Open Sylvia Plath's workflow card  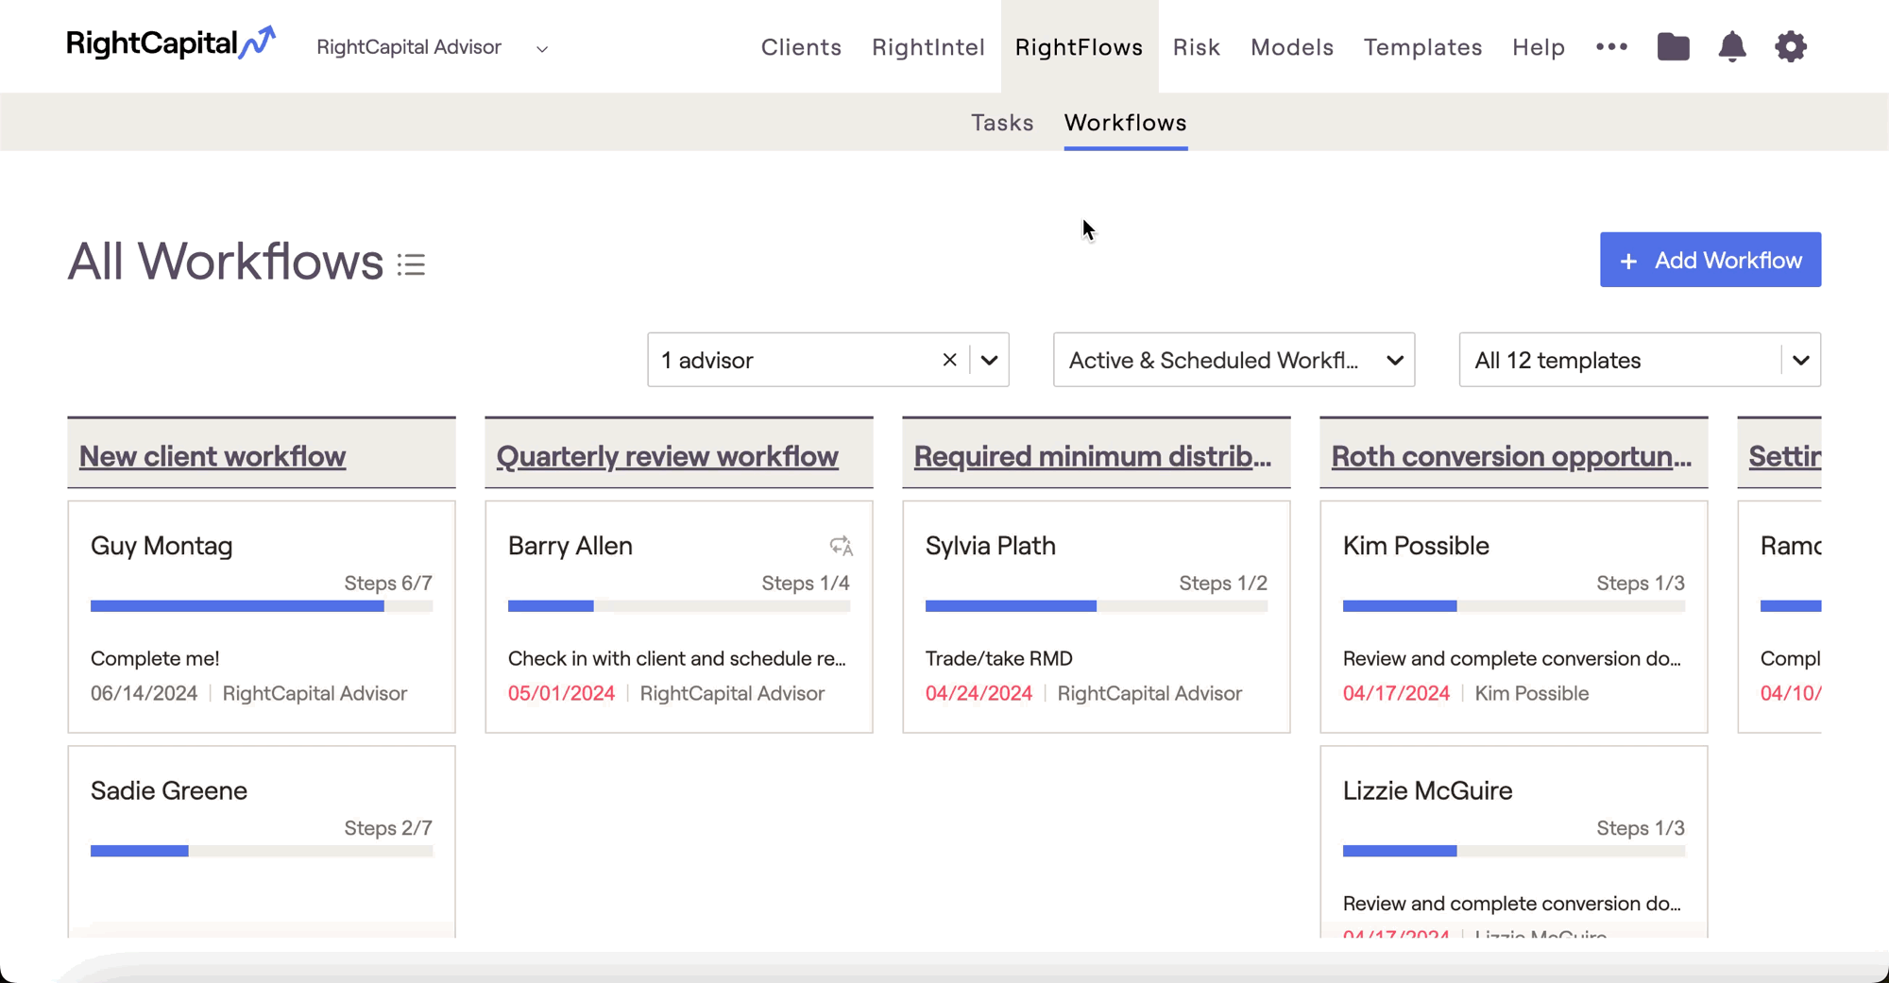click(1097, 617)
